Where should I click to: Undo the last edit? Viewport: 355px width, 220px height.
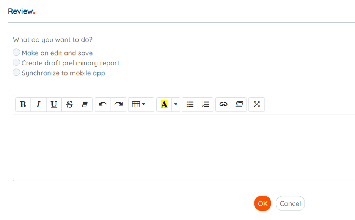point(103,104)
